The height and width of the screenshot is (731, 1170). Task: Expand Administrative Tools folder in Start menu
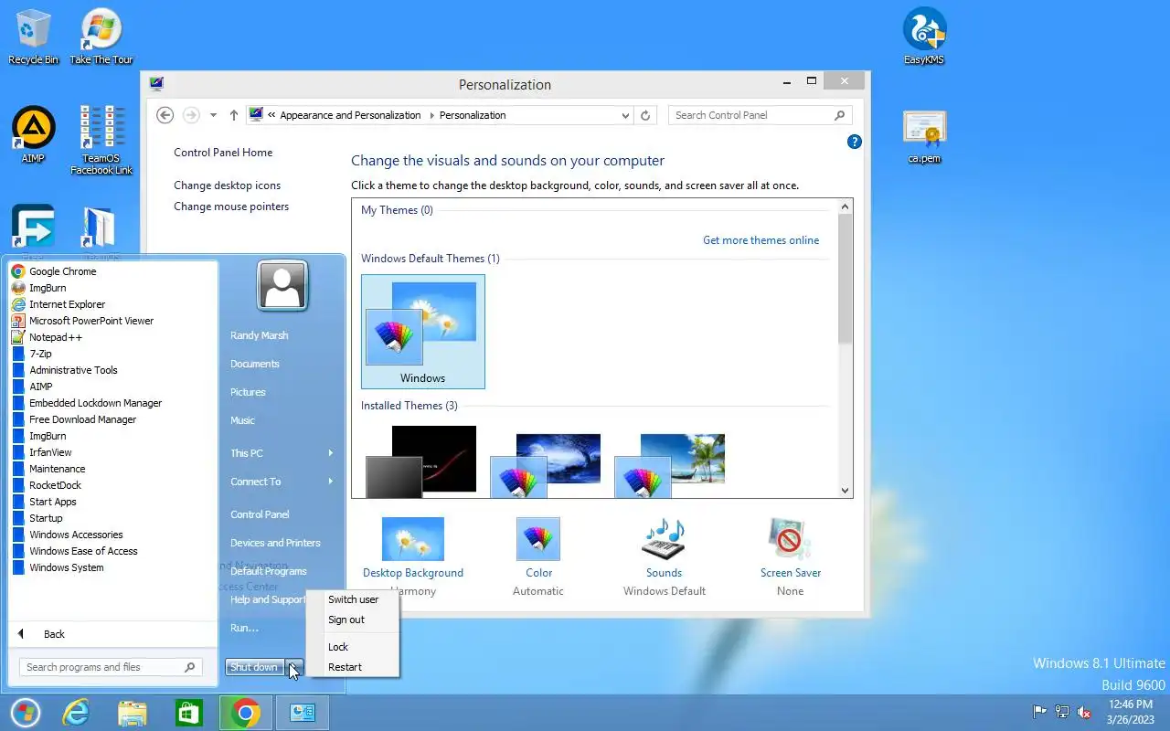(113, 370)
